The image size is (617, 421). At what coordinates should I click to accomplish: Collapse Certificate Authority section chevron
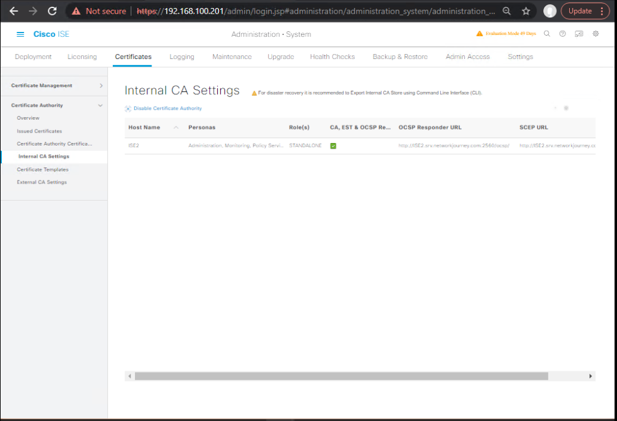tap(101, 106)
